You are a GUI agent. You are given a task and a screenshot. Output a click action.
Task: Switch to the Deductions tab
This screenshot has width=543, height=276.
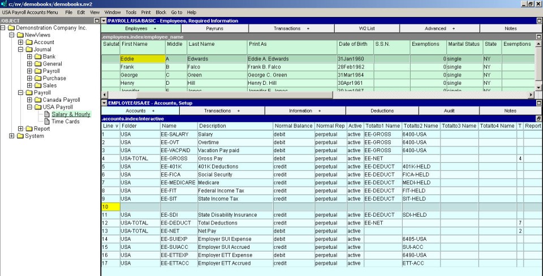click(382, 111)
